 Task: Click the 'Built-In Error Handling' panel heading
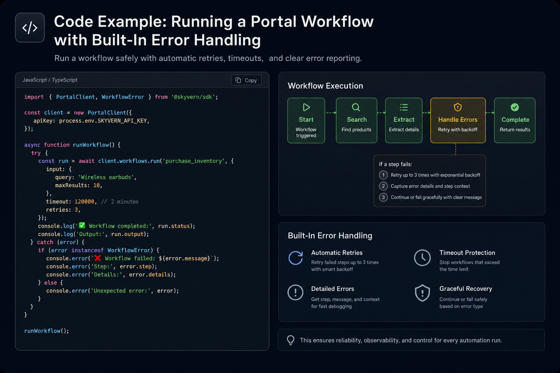pyautogui.click(x=330, y=236)
